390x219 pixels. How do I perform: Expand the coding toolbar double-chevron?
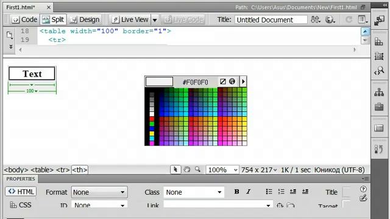click(x=11, y=46)
